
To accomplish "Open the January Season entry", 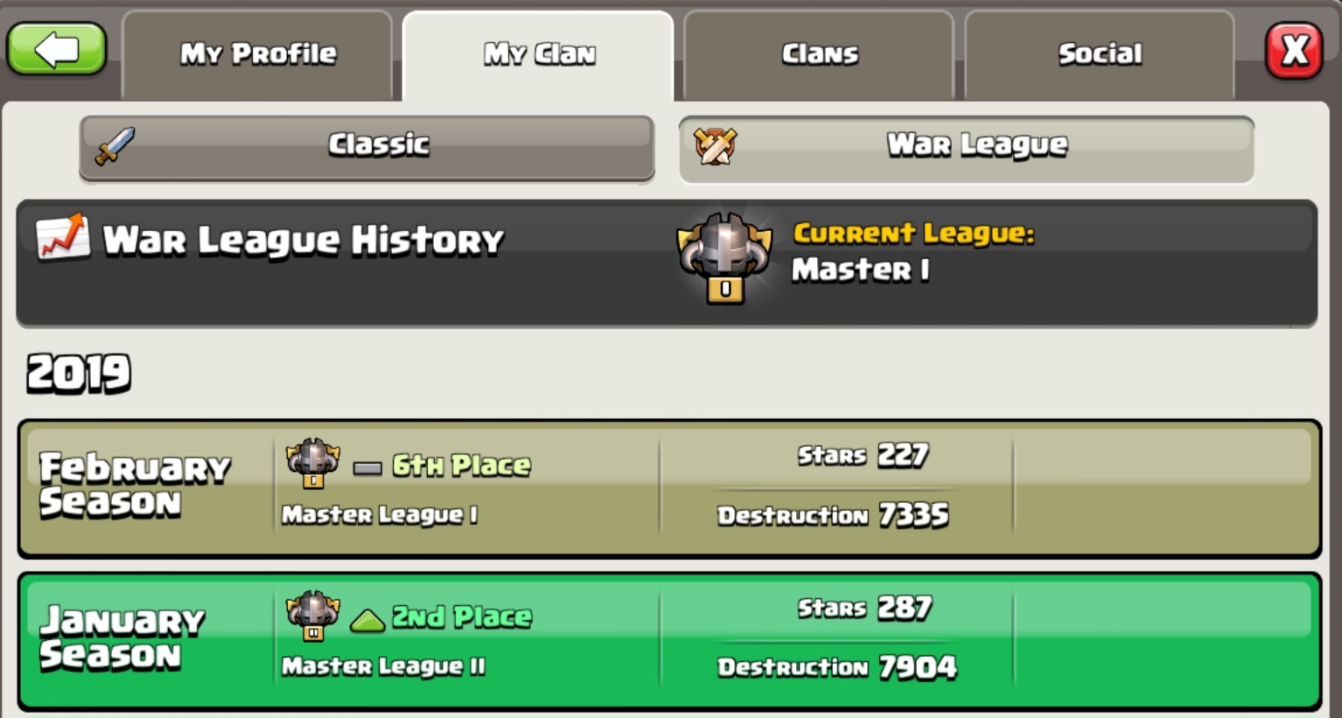I will 669,641.
